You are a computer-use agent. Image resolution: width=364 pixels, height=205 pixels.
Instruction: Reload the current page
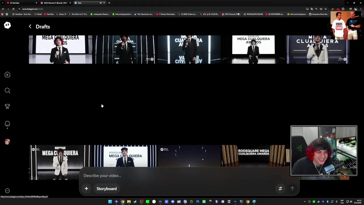click(x=13, y=9)
